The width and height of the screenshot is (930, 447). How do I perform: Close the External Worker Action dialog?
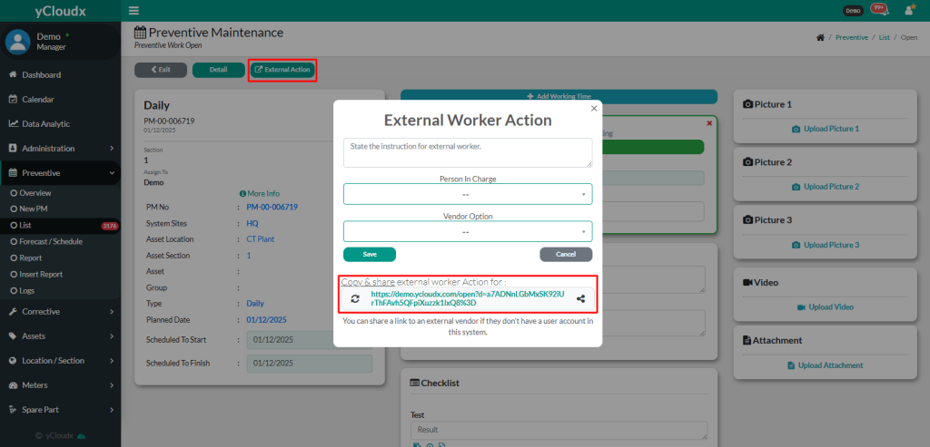tap(594, 108)
